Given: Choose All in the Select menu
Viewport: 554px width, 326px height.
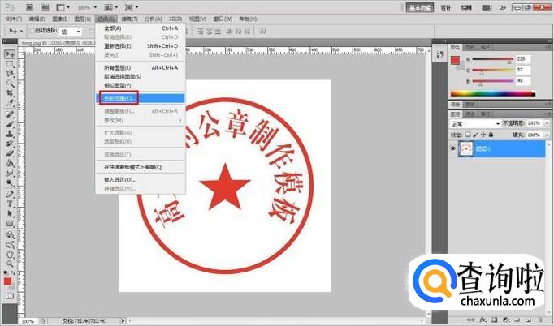Looking at the screenshot, I should click(x=141, y=28).
